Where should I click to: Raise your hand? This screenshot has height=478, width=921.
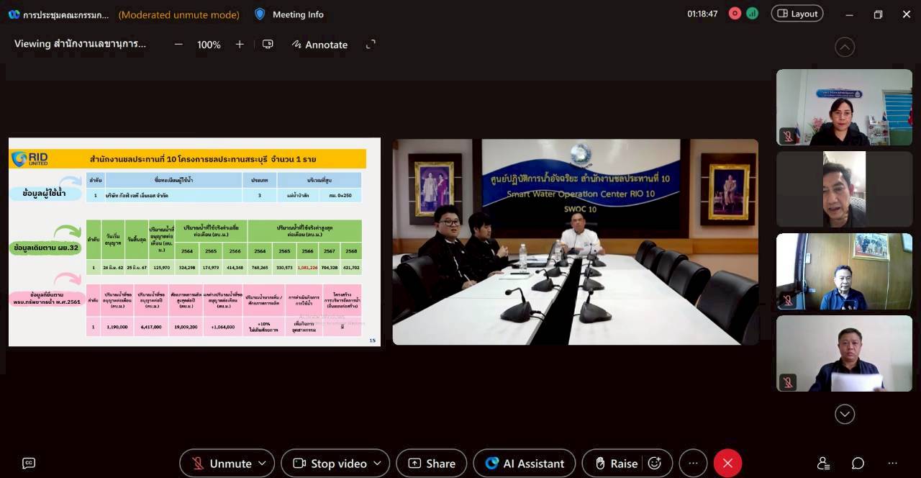click(x=616, y=464)
